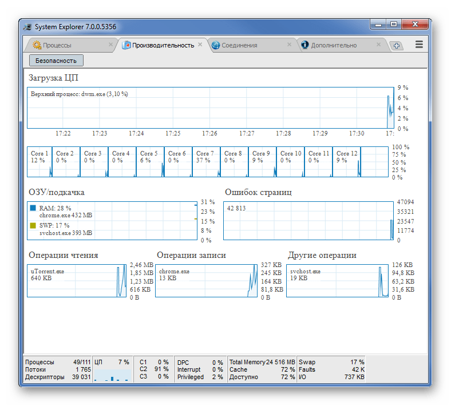Viewport: 451px width, 406px height.
Task: Click the DPC 0 % status entry
Action: (x=200, y=363)
